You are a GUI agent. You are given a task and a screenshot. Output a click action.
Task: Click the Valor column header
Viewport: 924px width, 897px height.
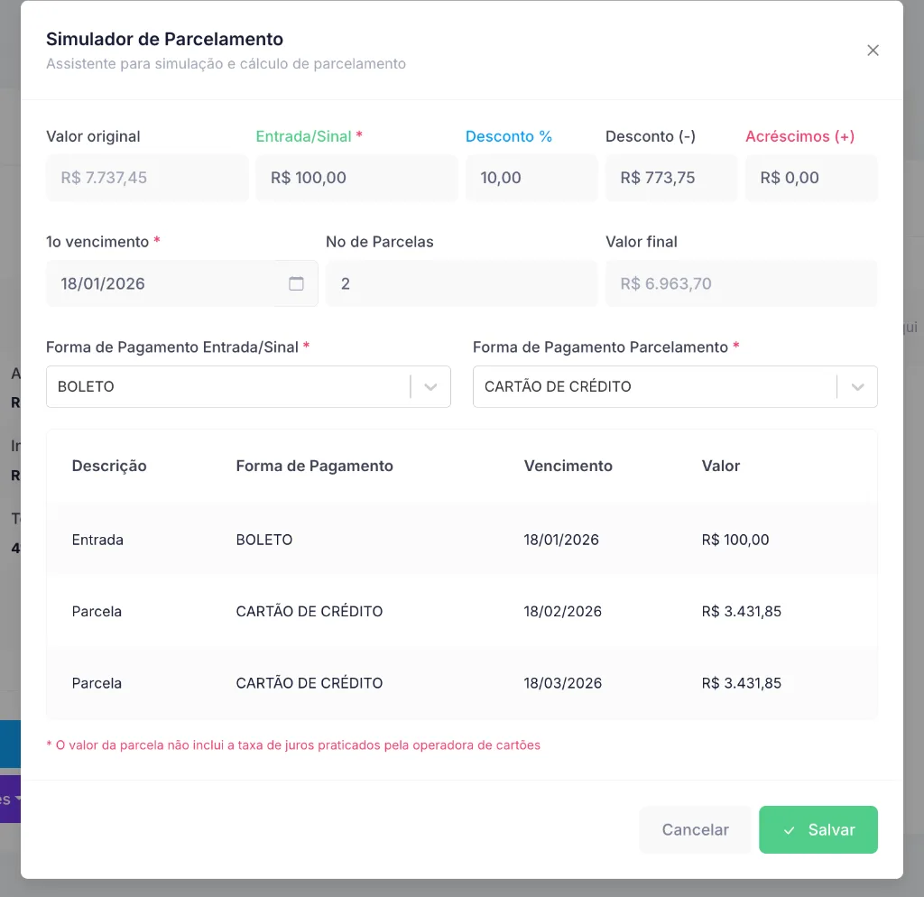[720, 467]
